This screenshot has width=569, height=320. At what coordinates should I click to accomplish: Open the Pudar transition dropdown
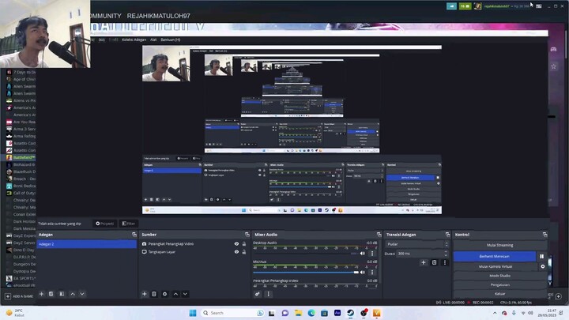(416, 244)
